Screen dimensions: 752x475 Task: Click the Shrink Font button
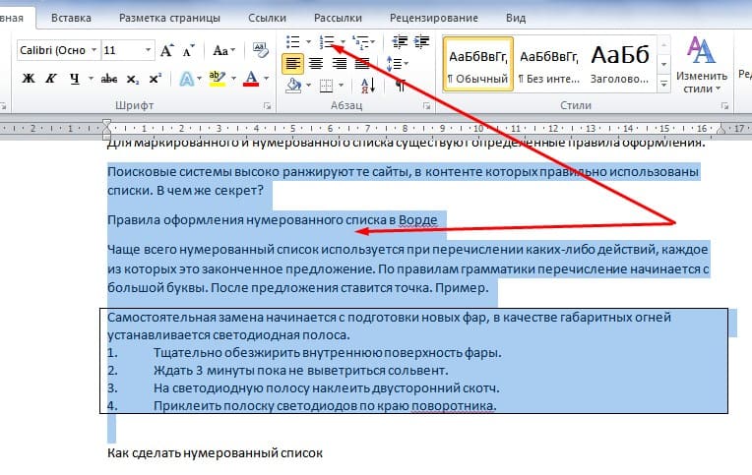click(188, 50)
